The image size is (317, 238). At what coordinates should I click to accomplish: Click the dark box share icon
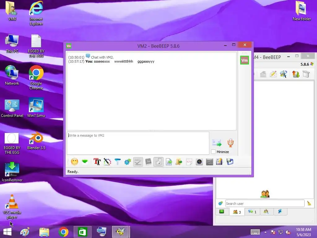pyautogui.click(x=210, y=162)
